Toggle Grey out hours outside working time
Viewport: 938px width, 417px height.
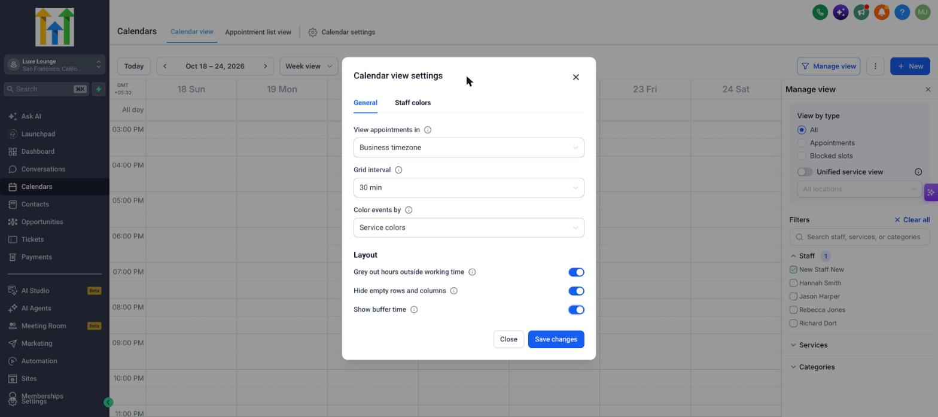[x=576, y=272]
